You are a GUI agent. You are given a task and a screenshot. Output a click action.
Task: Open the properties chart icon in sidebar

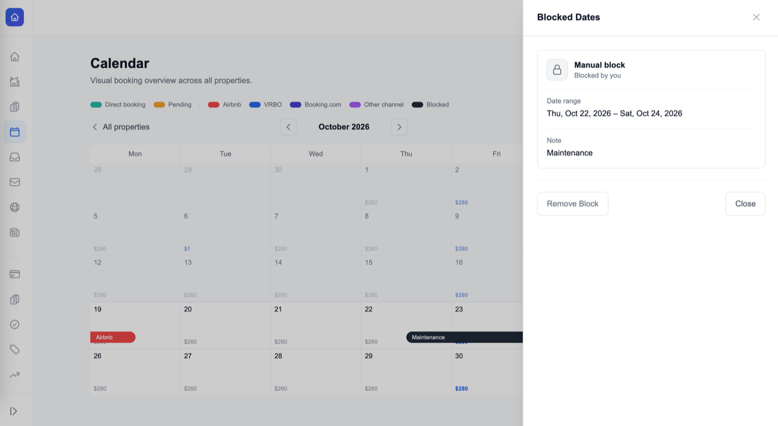(x=14, y=82)
